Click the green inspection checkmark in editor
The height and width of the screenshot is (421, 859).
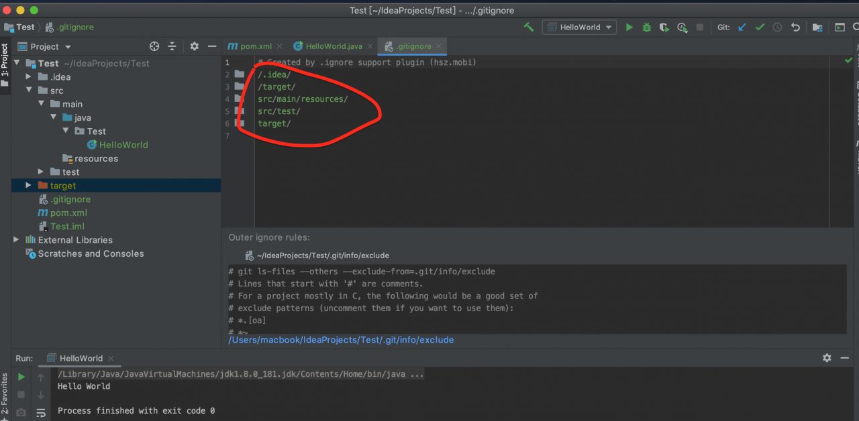pos(849,60)
